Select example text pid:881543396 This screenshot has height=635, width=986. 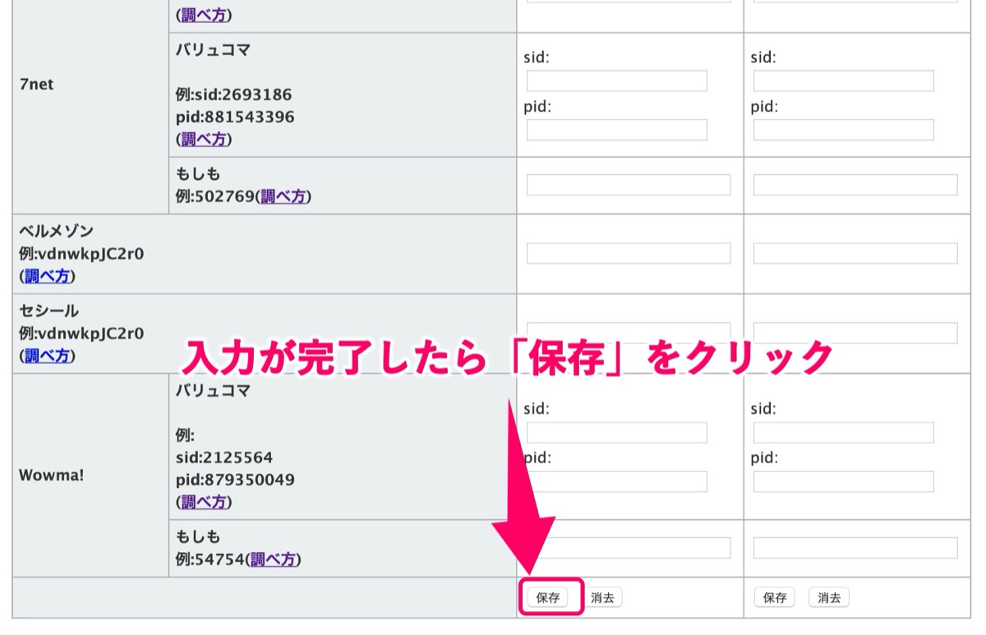[x=235, y=117]
